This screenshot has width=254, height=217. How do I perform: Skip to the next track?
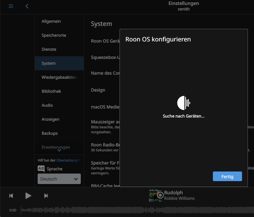pos(46,196)
